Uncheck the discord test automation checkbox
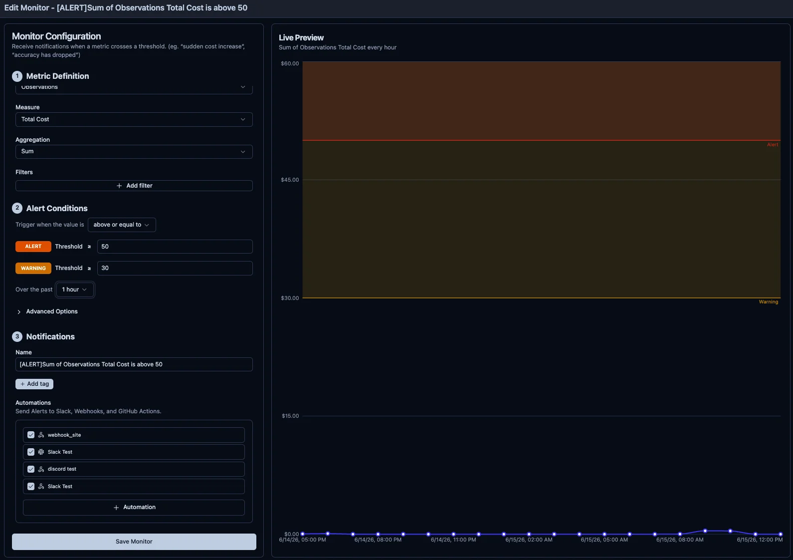 31,469
